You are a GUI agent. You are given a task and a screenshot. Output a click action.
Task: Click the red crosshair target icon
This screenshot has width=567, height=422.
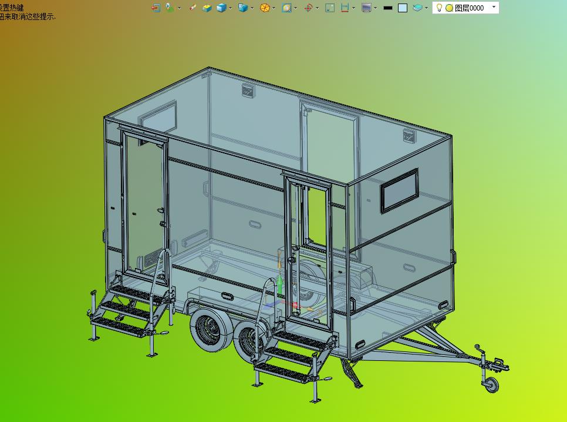click(x=308, y=8)
